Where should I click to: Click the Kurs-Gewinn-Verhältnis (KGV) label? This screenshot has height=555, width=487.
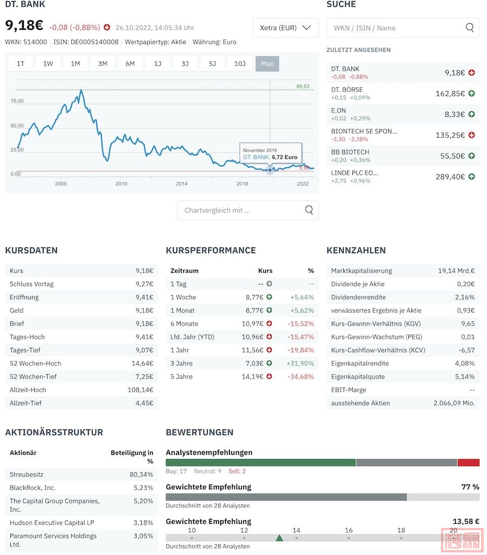pos(376,323)
